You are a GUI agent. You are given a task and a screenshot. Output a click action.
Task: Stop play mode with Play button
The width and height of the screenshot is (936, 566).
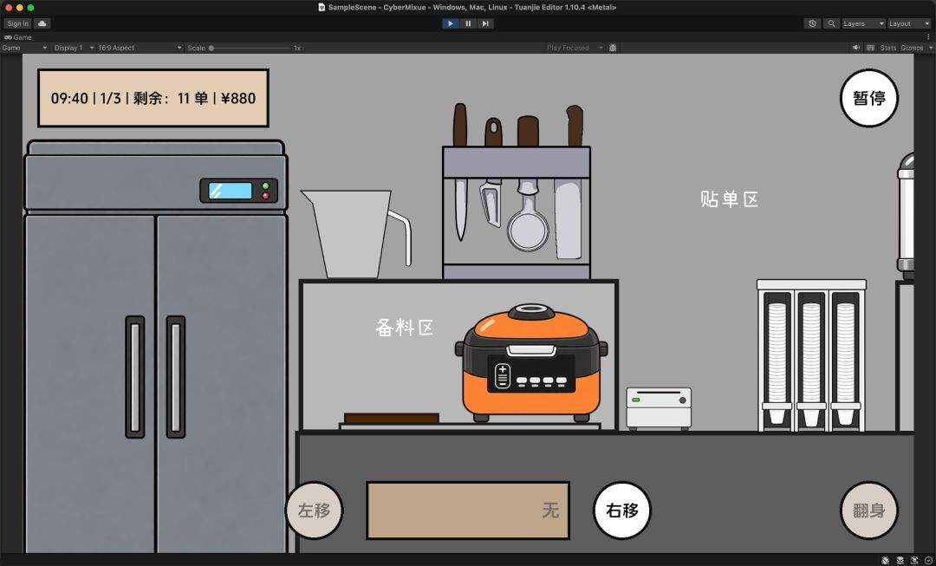tap(451, 23)
